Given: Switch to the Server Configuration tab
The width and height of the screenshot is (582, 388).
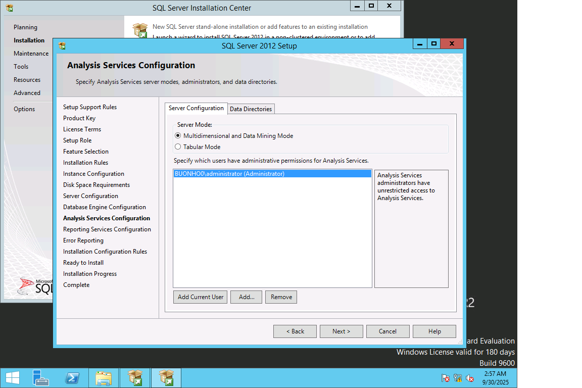Looking at the screenshot, I should (x=196, y=108).
